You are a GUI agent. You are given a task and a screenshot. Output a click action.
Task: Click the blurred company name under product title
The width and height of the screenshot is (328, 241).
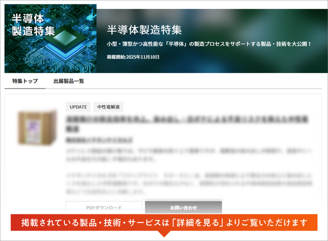(99, 140)
